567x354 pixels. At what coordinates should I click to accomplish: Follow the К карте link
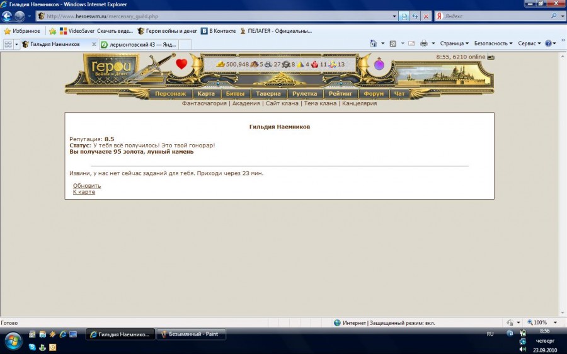point(84,192)
